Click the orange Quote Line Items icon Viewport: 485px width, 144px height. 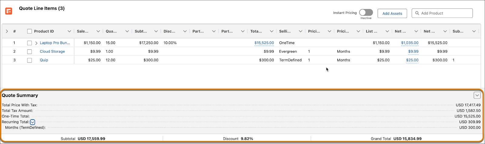8,11
